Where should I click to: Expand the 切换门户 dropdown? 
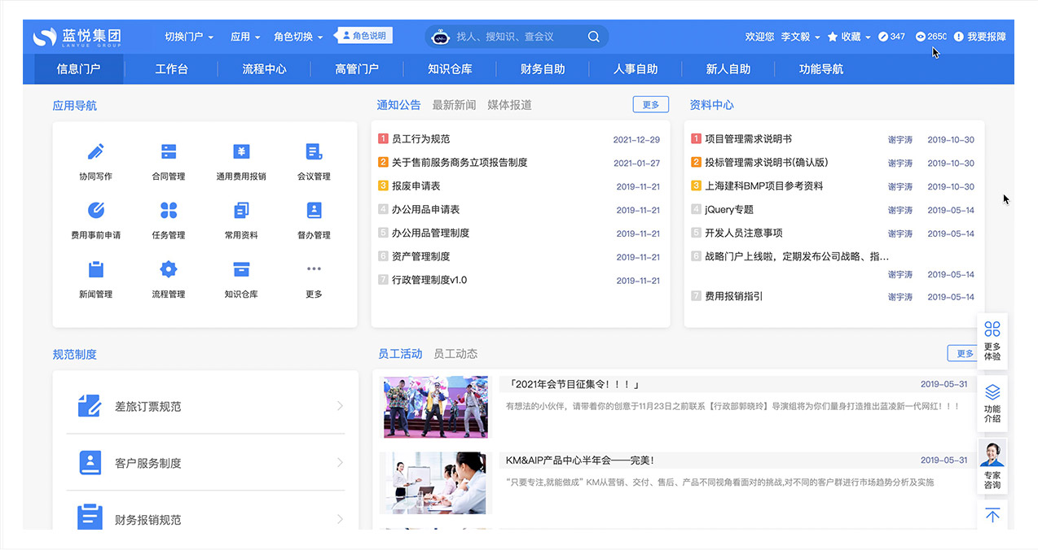188,37
